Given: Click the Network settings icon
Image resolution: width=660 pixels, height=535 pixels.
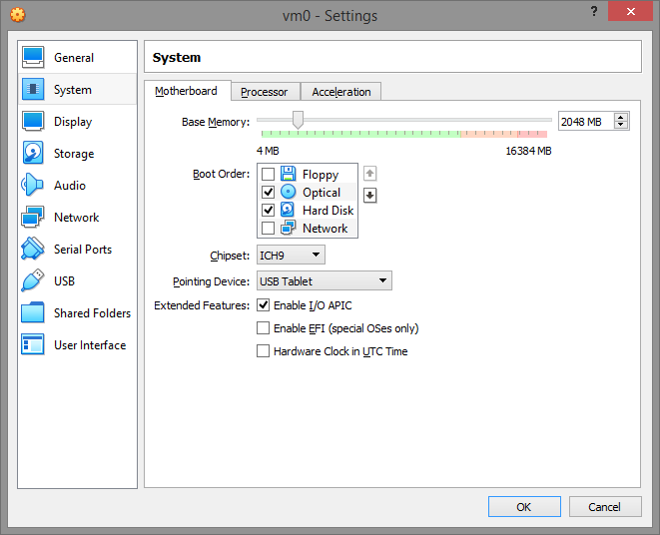Looking at the screenshot, I should click(x=33, y=218).
